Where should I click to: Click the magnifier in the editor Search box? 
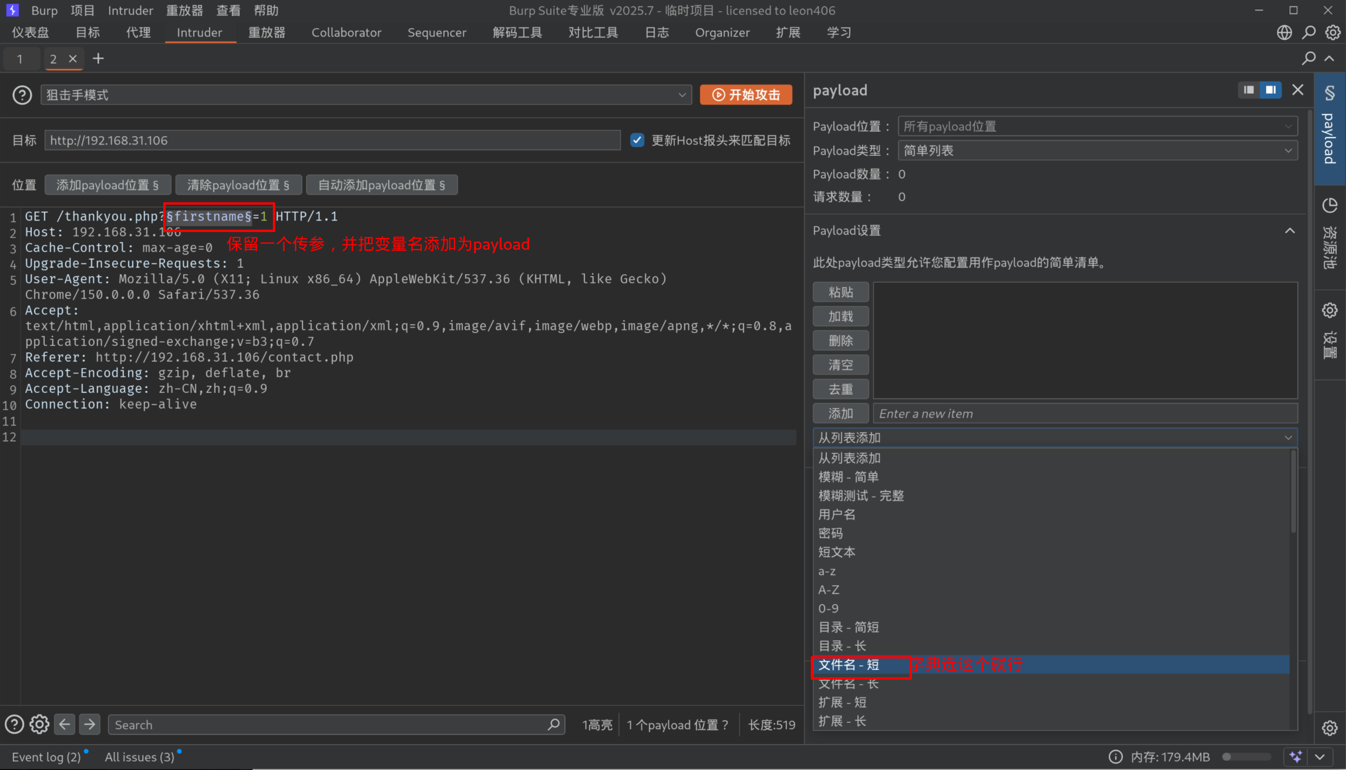pos(554,725)
